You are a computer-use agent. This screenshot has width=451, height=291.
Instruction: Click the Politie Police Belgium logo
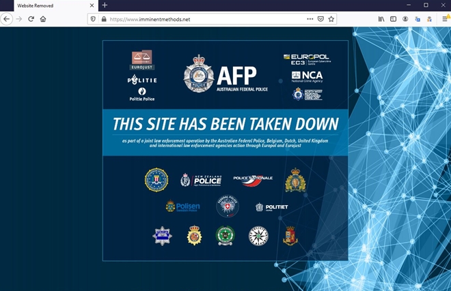pos(142,95)
